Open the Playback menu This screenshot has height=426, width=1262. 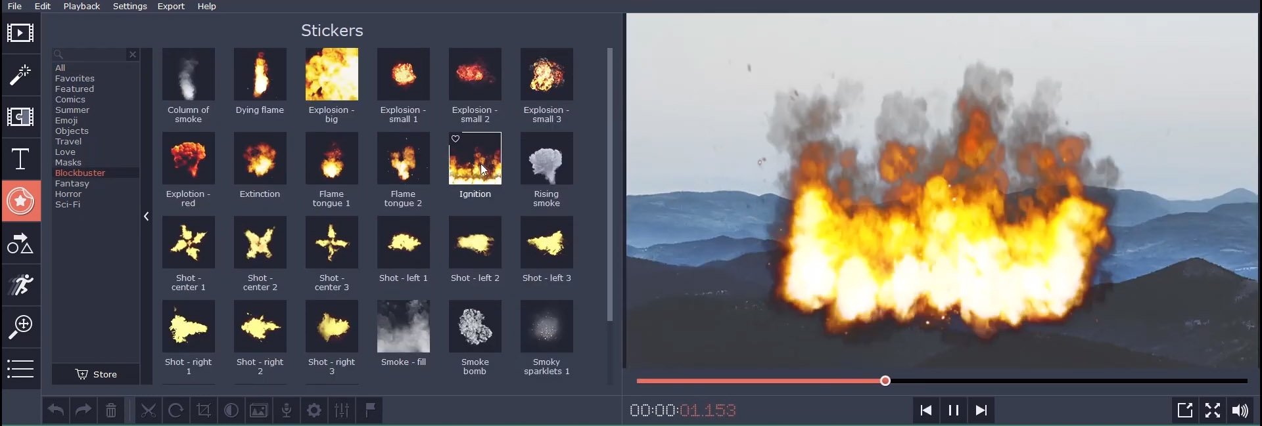click(82, 6)
